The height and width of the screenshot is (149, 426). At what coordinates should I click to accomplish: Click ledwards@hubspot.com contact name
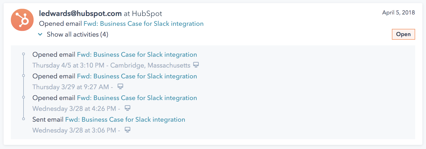[x=80, y=13]
